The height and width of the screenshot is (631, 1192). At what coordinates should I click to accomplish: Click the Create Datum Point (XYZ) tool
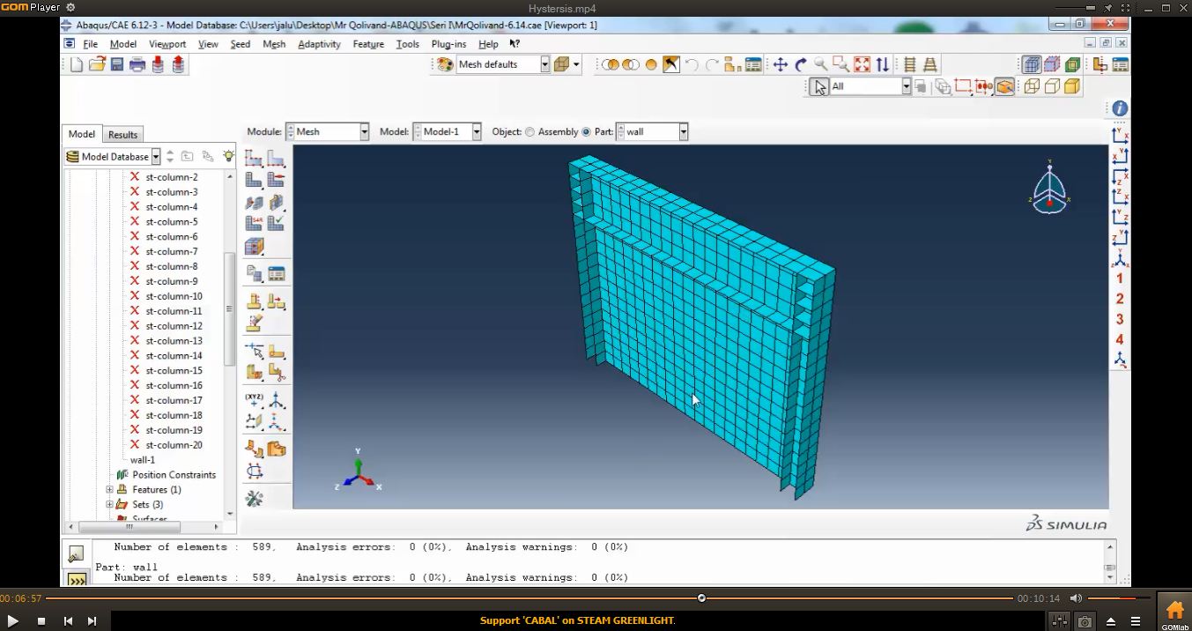coord(254,400)
